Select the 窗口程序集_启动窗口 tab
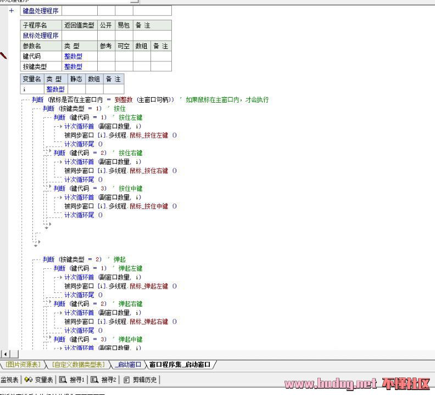The image size is (435, 395). click(180, 365)
